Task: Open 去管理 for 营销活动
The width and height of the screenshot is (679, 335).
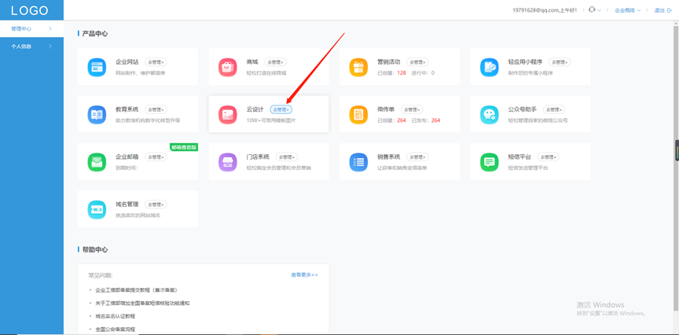Action: coord(417,62)
